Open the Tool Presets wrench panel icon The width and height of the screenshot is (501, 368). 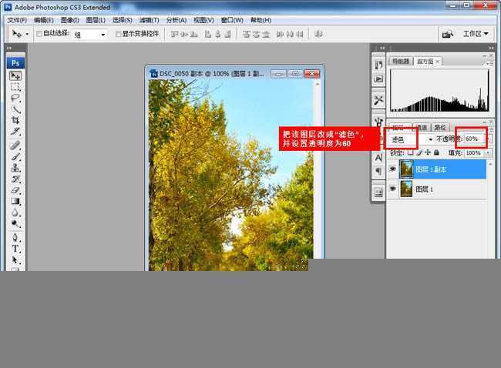tap(378, 100)
